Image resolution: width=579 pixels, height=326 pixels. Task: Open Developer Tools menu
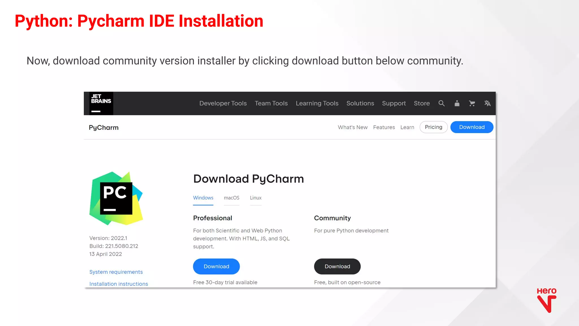(223, 103)
